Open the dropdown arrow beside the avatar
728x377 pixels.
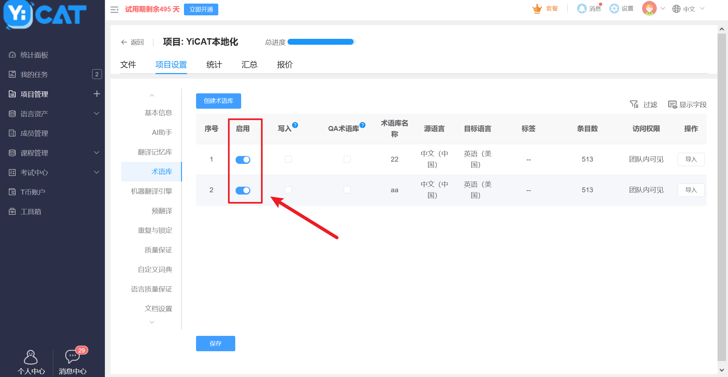pyautogui.click(x=663, y=8)
